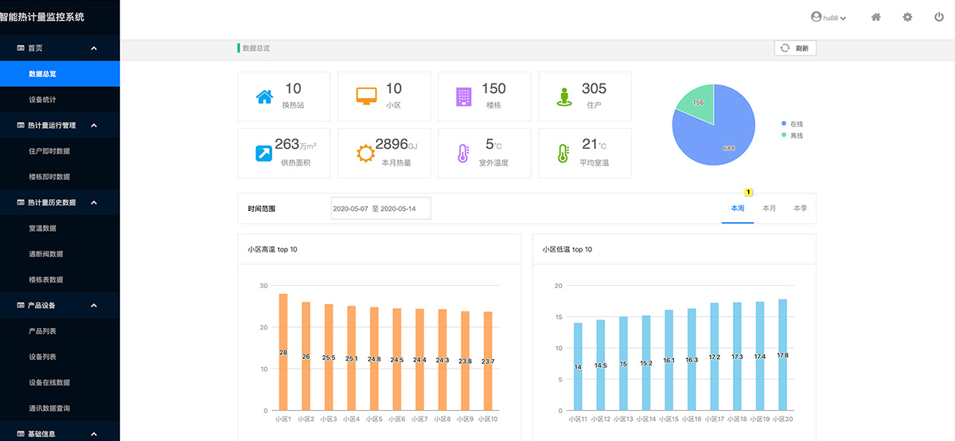Click the 小区20 blue bar
This screenshot has height=441, width=955.
(782, 355)
